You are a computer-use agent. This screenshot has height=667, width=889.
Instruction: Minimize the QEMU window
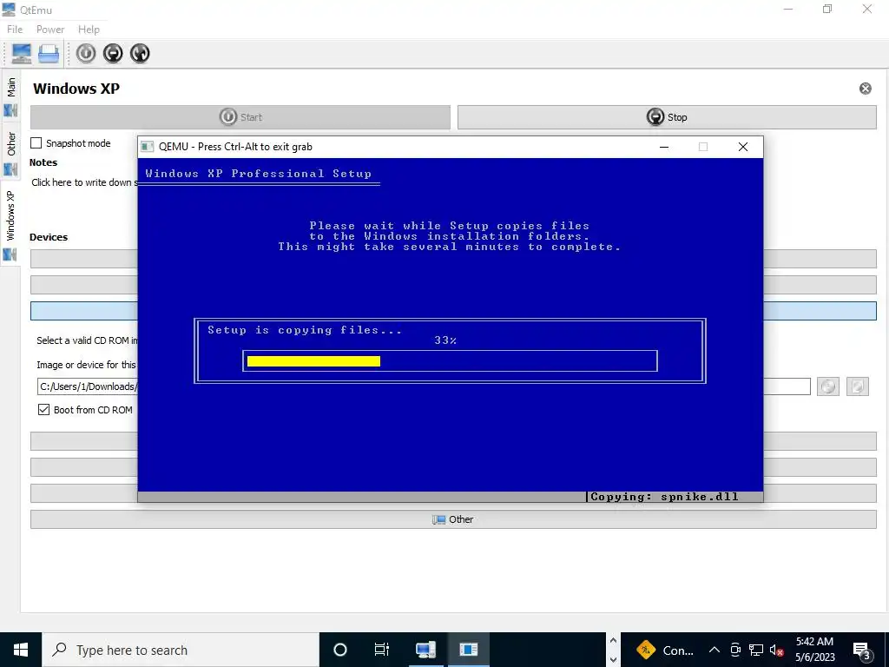[664, 147]
